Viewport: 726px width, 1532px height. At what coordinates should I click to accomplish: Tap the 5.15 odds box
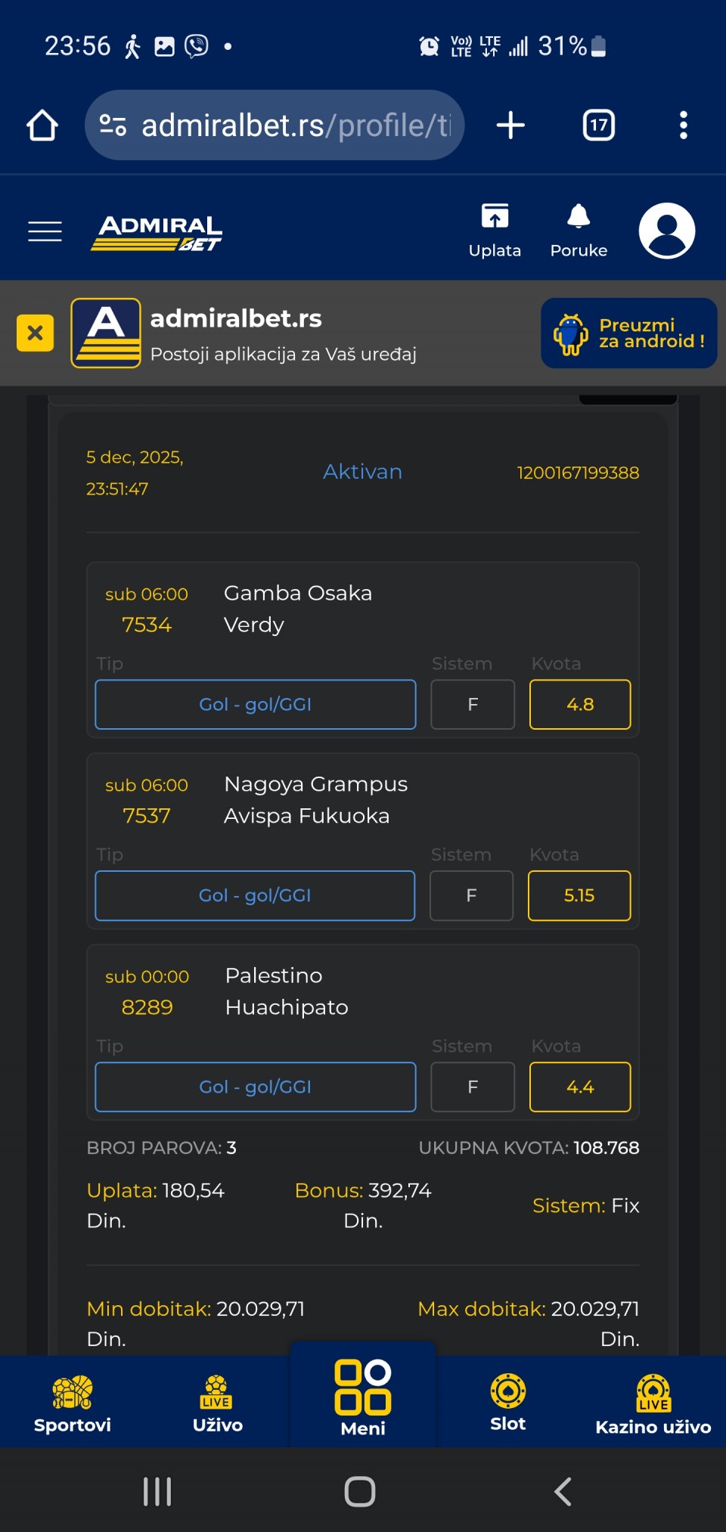(579, 896)
